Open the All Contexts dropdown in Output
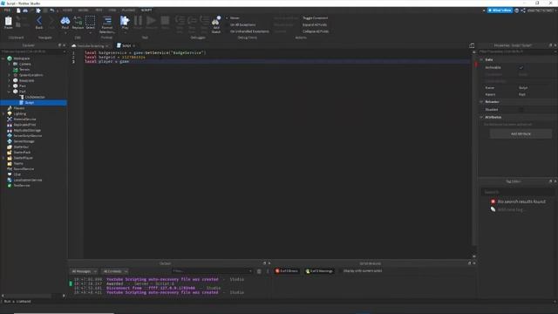 (x=115, y=271)
